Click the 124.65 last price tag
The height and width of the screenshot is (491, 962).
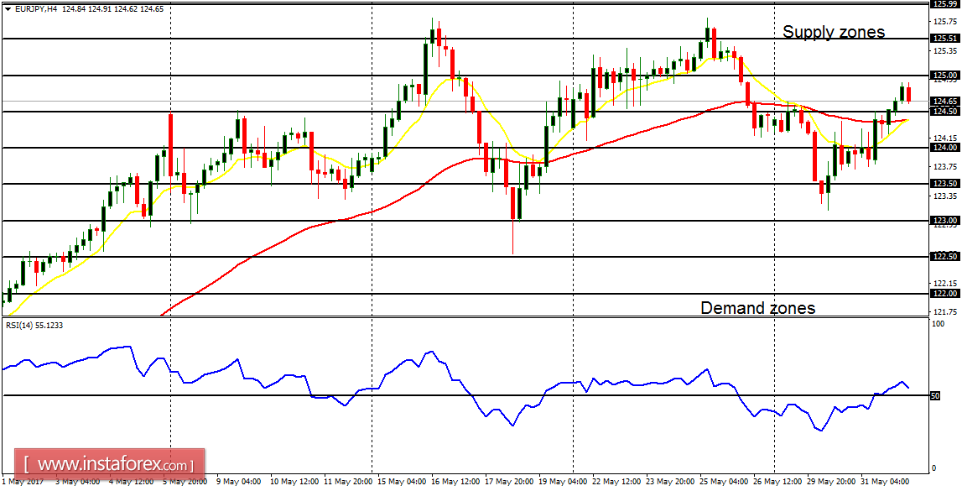point(944,100)
